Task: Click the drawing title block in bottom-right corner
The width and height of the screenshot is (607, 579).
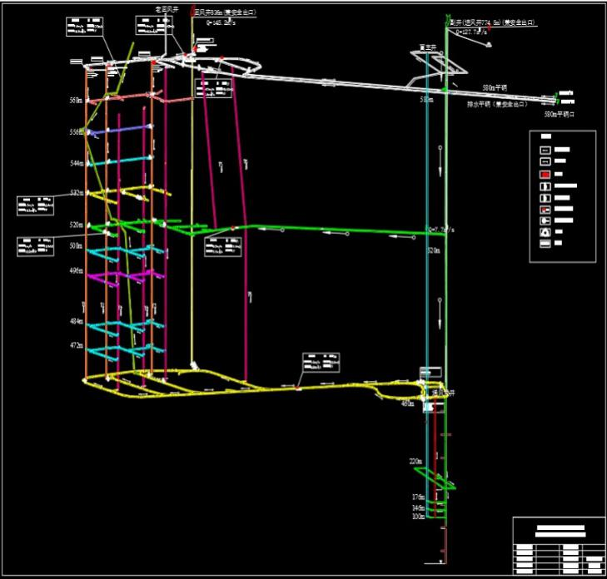Action: tap(559, 546)
